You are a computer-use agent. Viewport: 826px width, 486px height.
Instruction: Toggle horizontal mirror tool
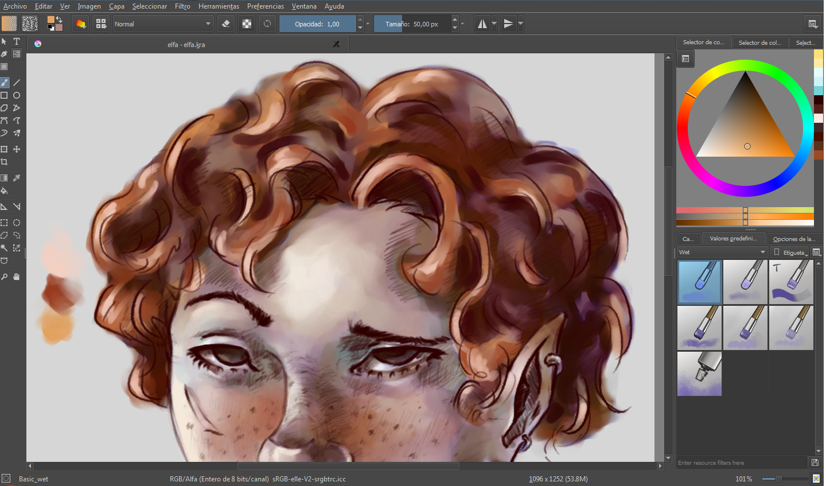[x=482, y=24]
